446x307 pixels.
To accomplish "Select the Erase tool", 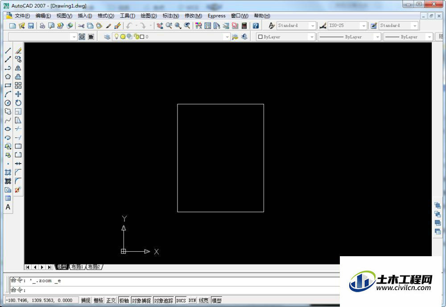I will click(x=18, y=51).
